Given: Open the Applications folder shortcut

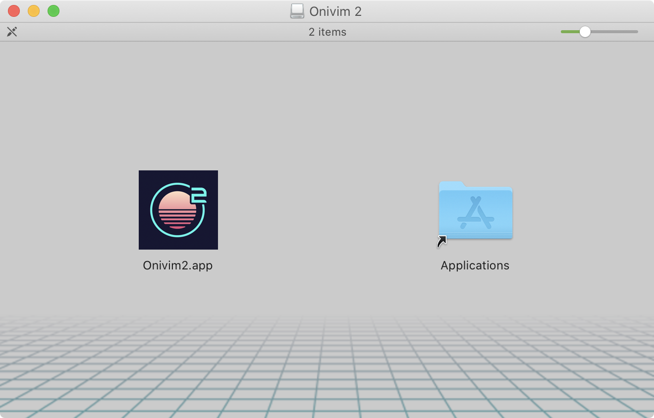Looking at the screenshot, I should (475, 210).
